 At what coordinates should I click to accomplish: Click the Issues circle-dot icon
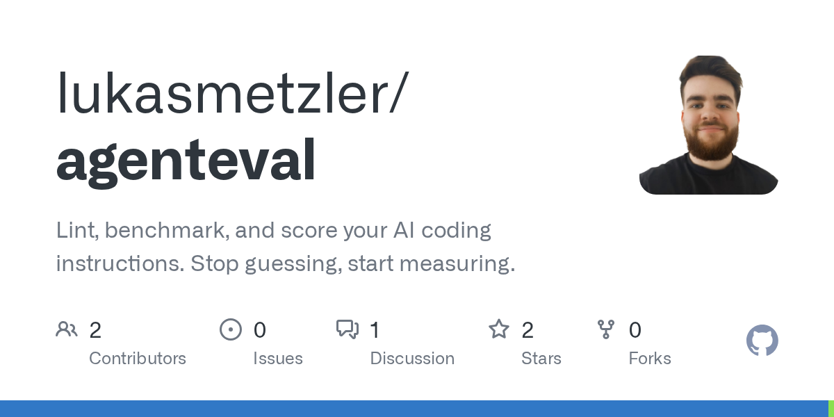(x=230, y=329)
